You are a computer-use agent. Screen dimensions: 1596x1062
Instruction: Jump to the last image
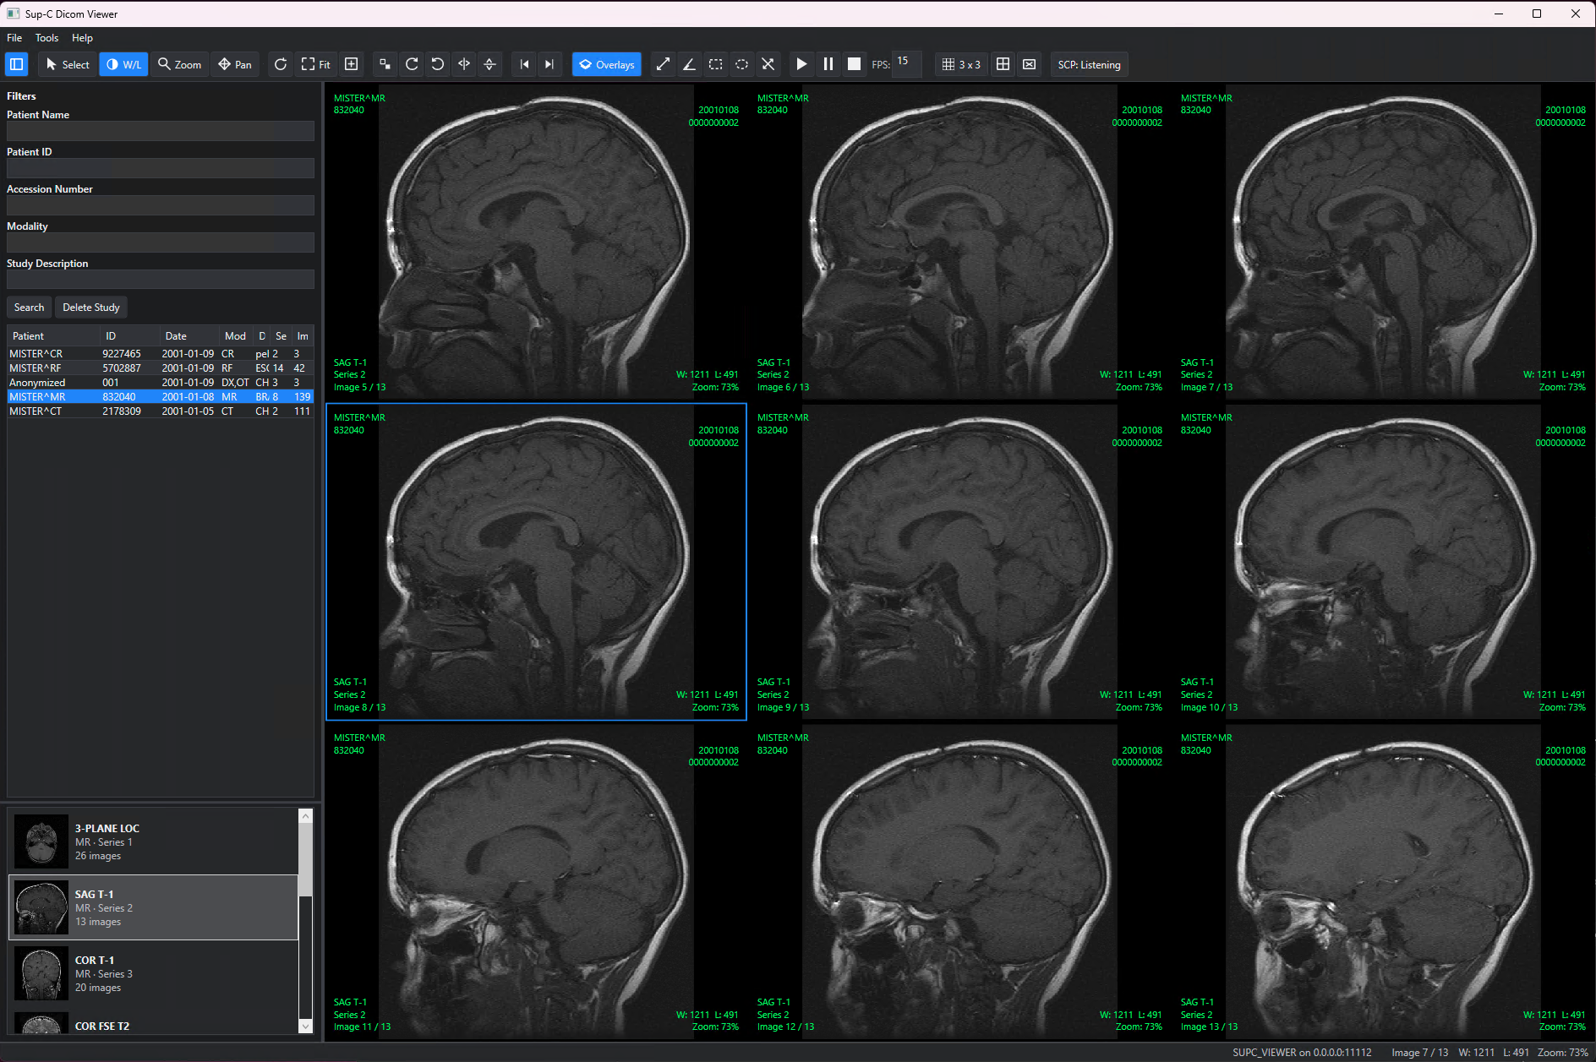coord(550,64)
